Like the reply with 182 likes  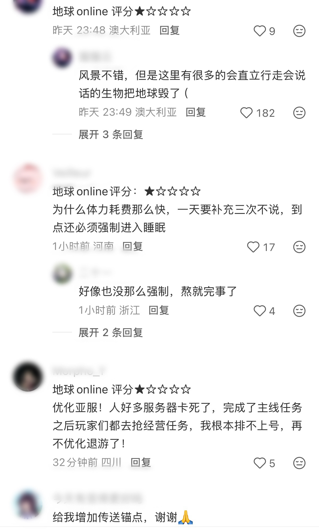point(246,113)
